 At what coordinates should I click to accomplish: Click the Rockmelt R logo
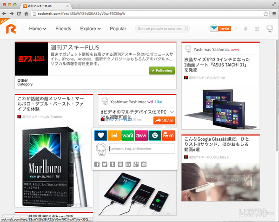pos(11,29)
